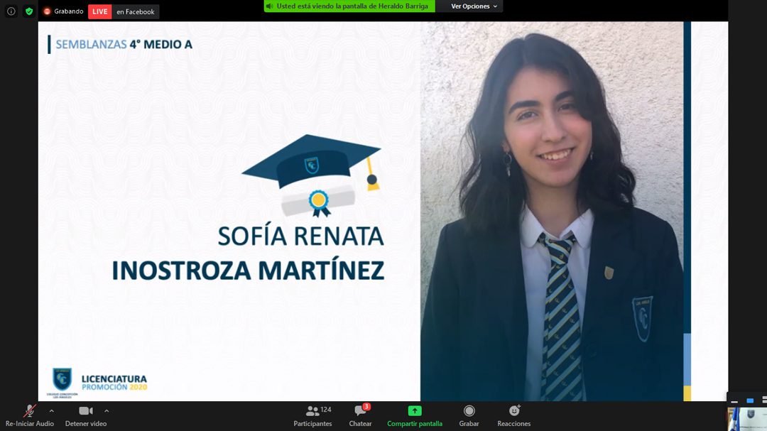Image resolution: width=767 pixels, height=431 pixels.
Task: Toggle camera off with Detener video
Action: tap(86, 411)
